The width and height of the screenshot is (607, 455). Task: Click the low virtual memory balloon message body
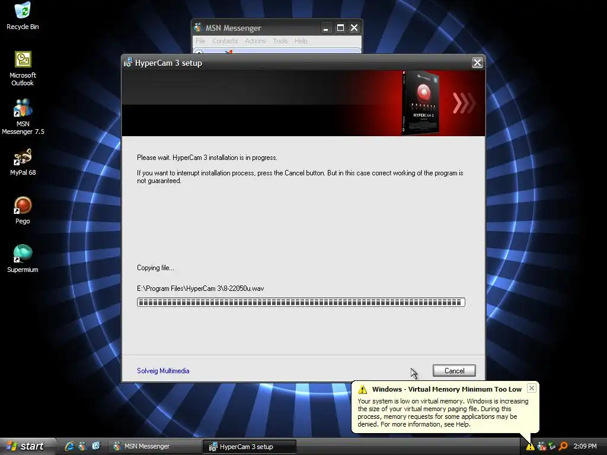[x=443, y=413]
